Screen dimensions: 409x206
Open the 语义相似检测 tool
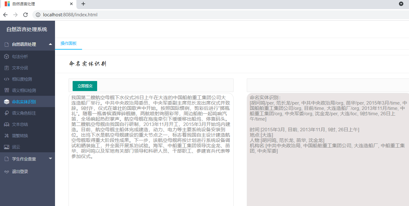click(22, 90)
